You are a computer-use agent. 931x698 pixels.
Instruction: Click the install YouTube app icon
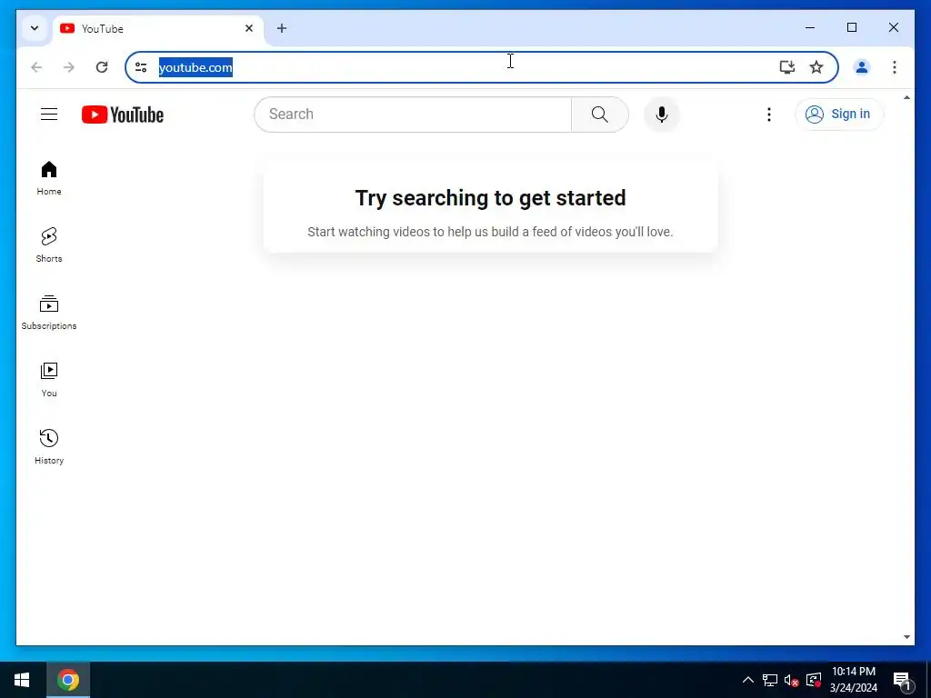coord(786,67)
